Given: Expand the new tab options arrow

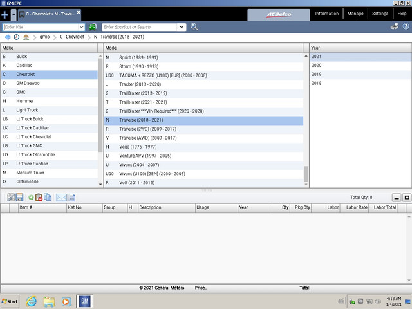Looking at the screenshot, I should [14, 15].
